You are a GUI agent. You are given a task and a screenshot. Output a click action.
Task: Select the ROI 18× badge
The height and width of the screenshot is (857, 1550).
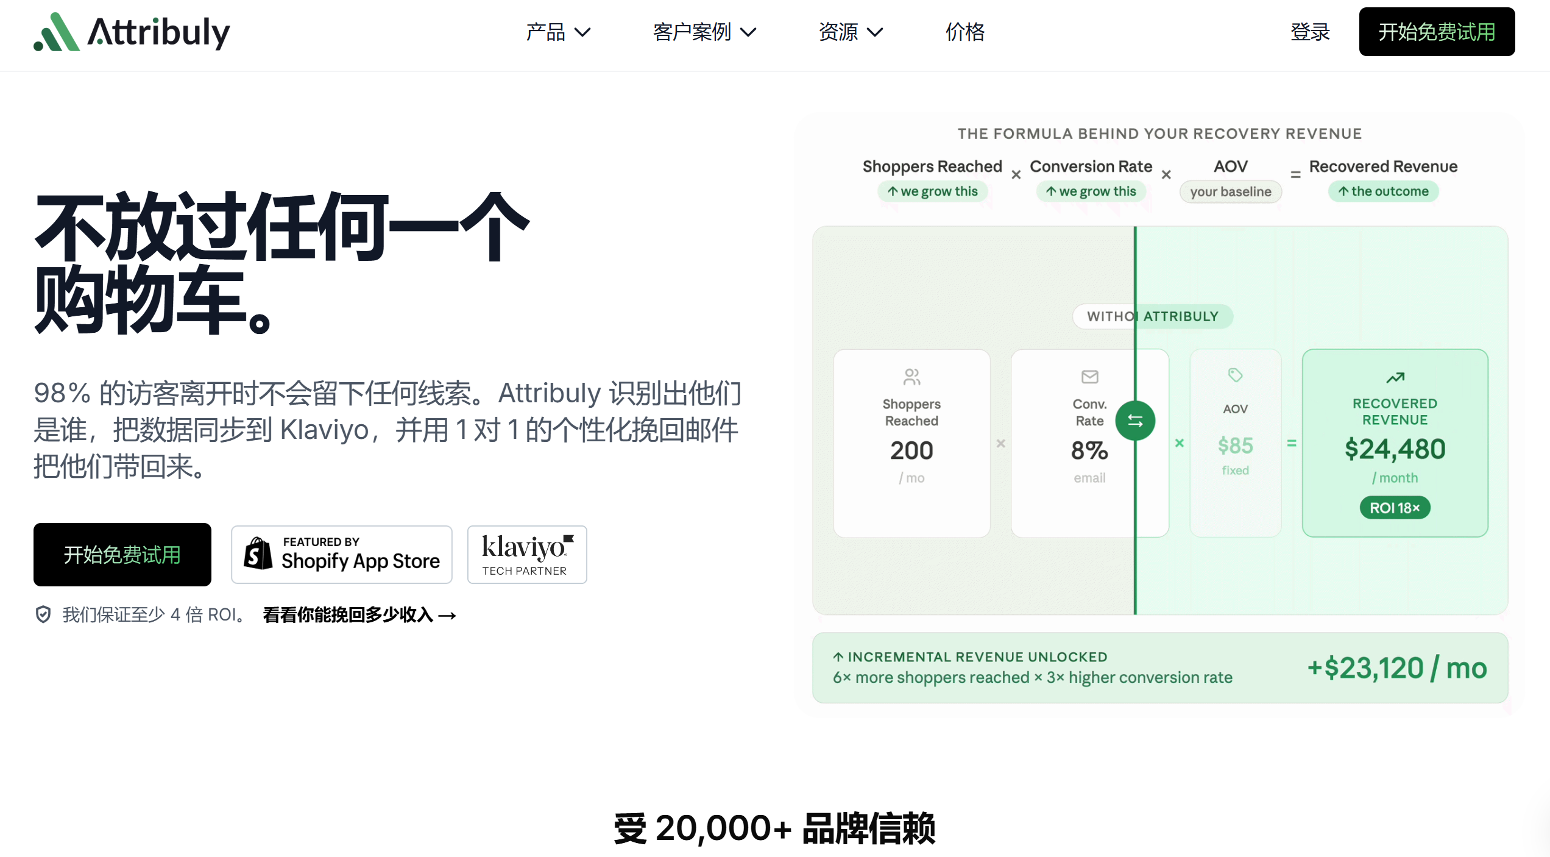(x=1395, y=508)
